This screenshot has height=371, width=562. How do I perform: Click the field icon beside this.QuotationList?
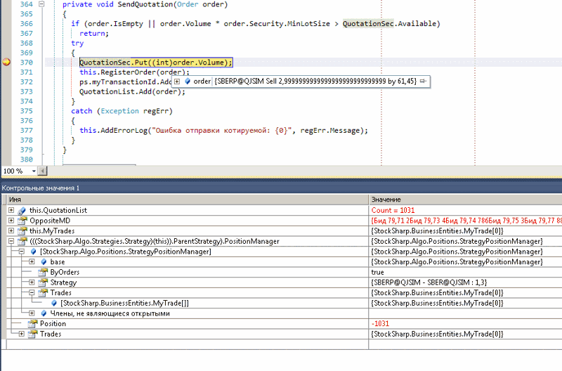click(22, 210)
